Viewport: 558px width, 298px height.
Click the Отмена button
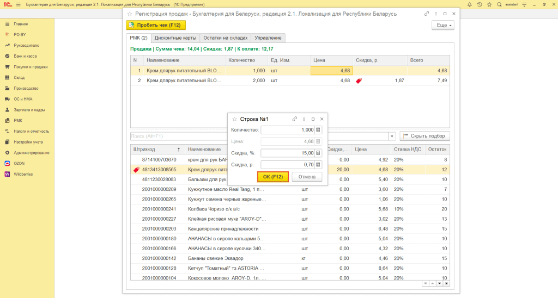[x=307, y=177]
